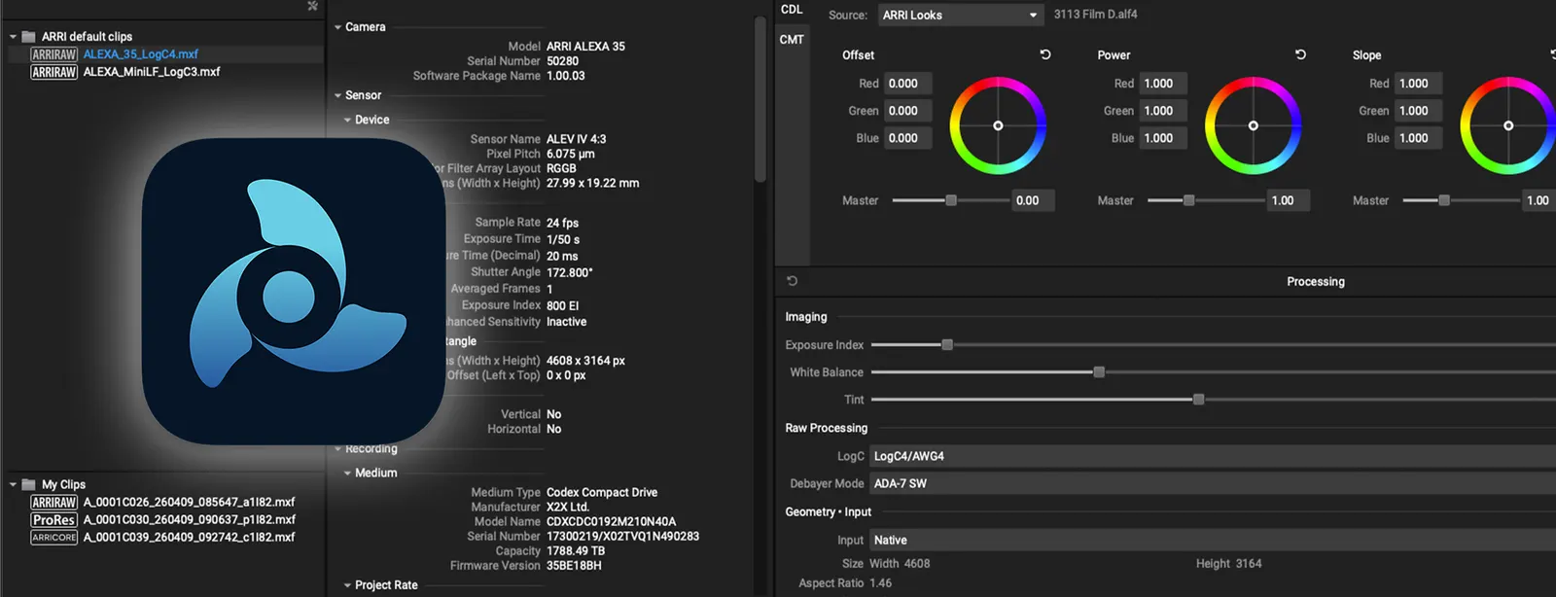Click the Exposure Index slider handle
The height and width of the screenshot is (597, 1556).
[x=947, y=344]
